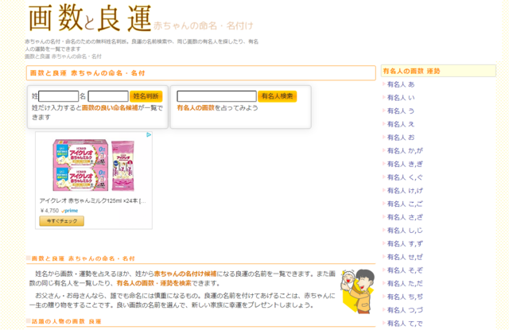Go to 有名人 お sidebar link

[401, 138]
